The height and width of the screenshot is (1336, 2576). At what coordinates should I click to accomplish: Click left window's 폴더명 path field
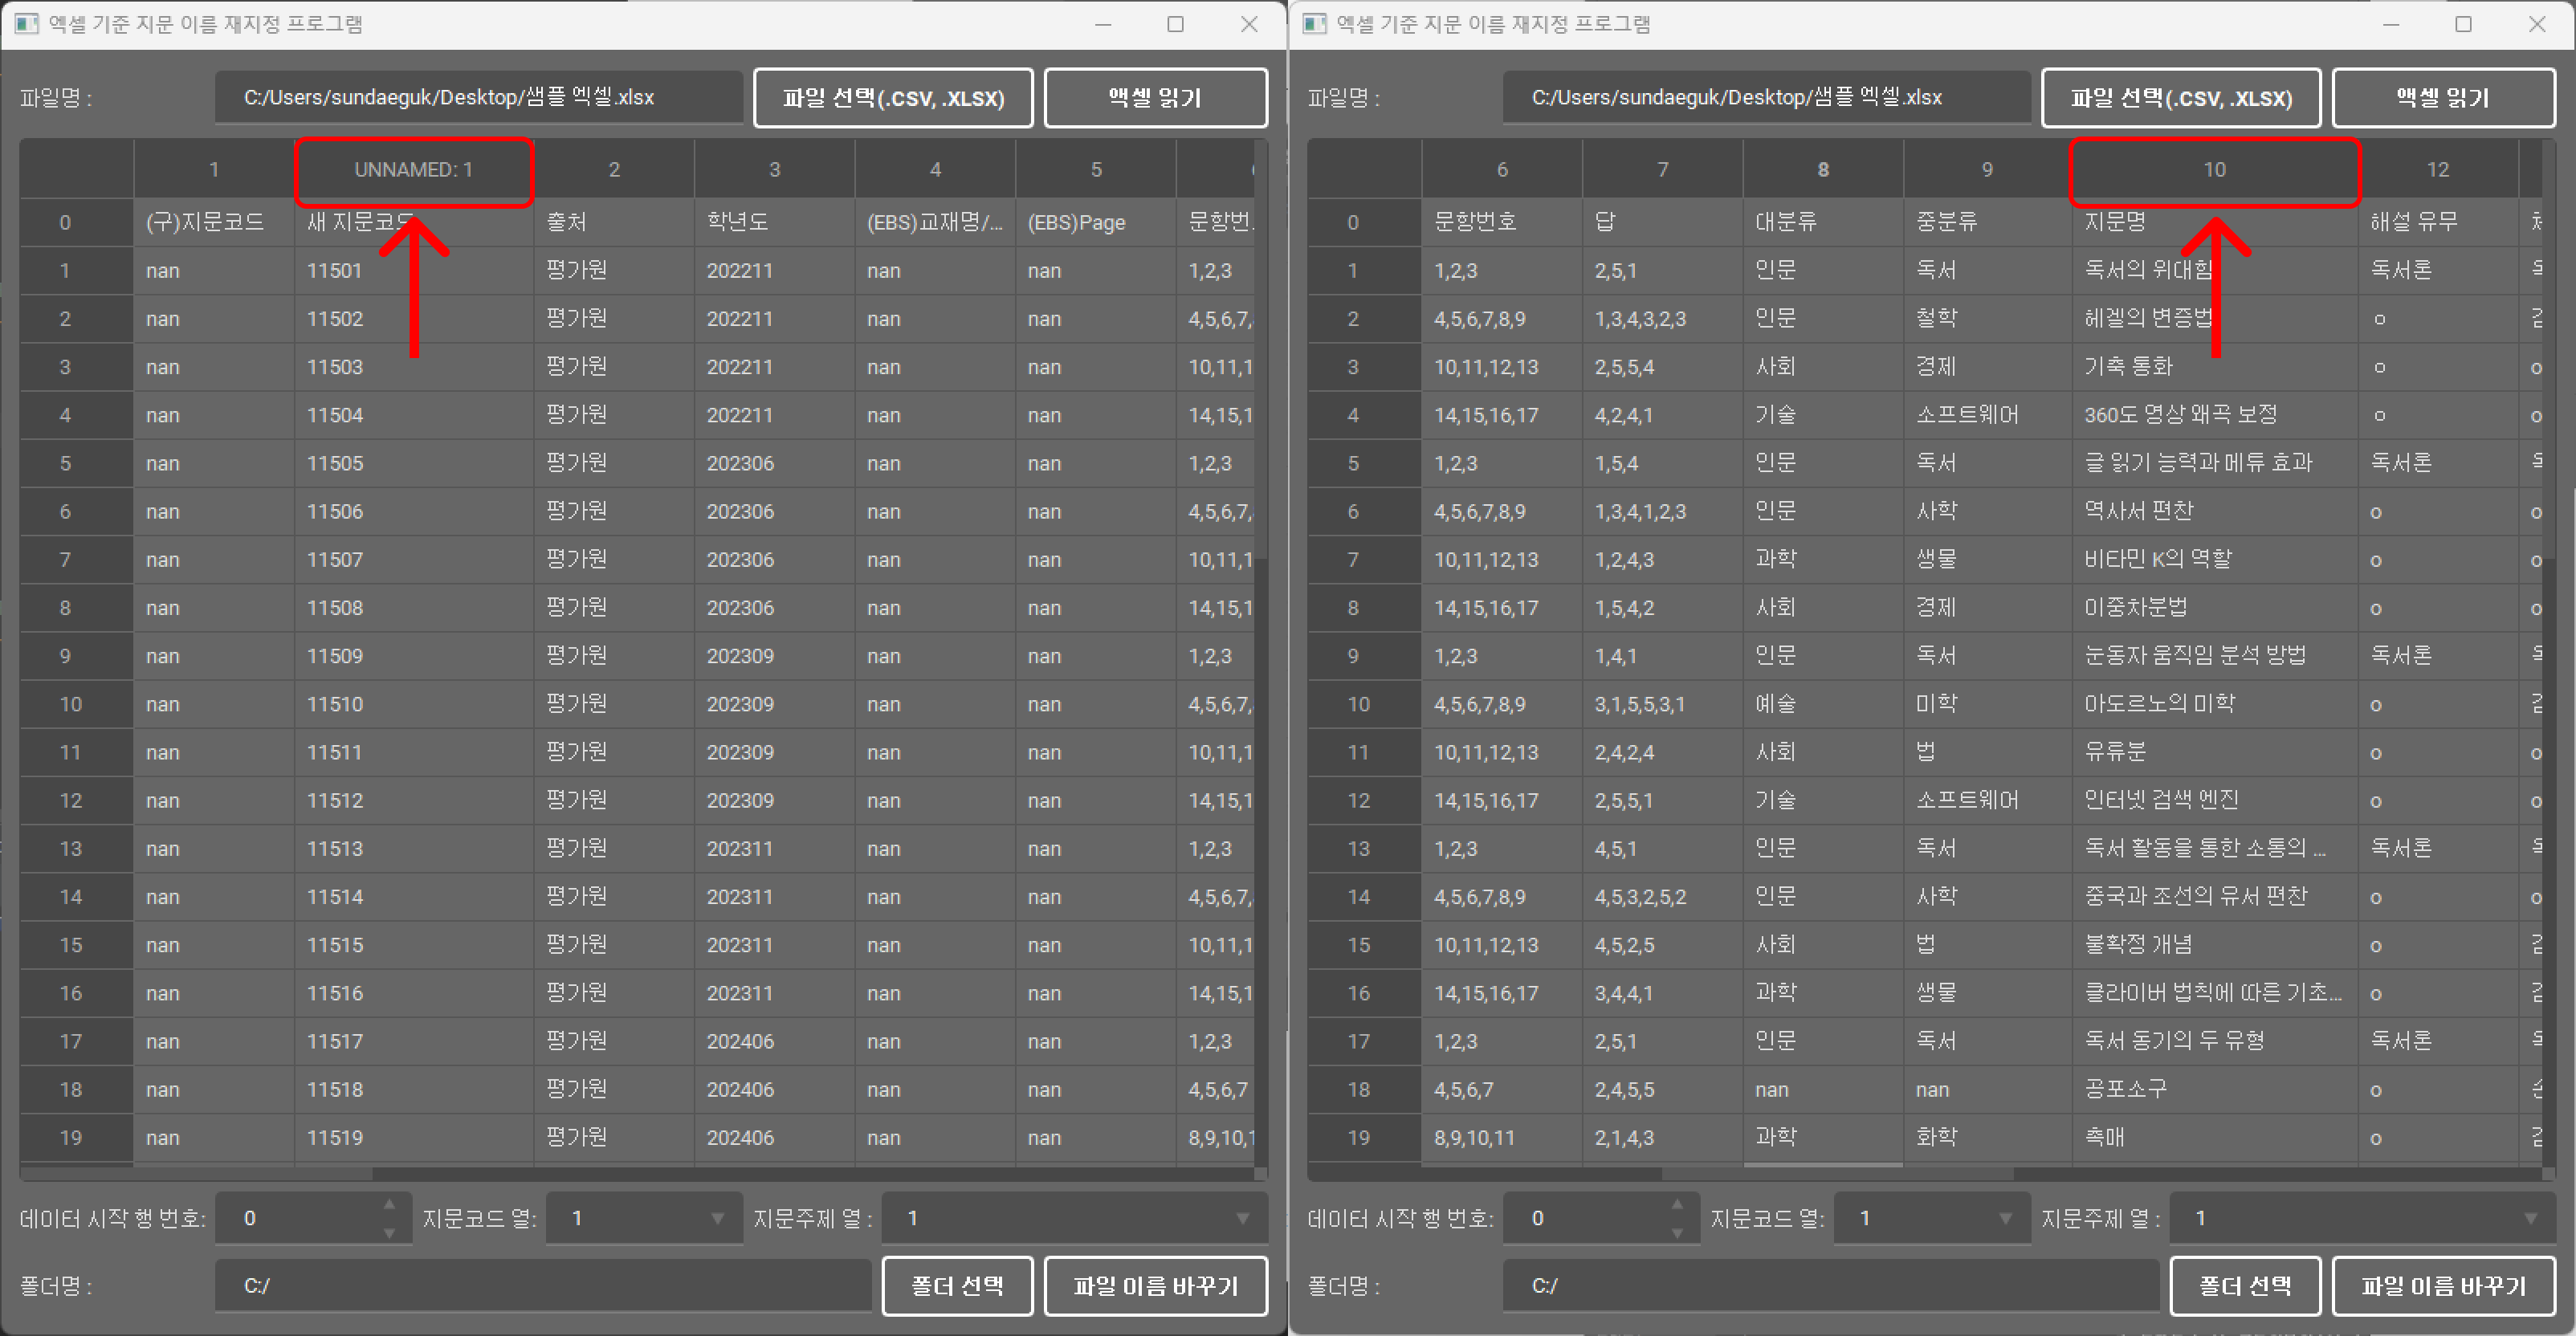pyautogui.click(x=543, y=1286)
